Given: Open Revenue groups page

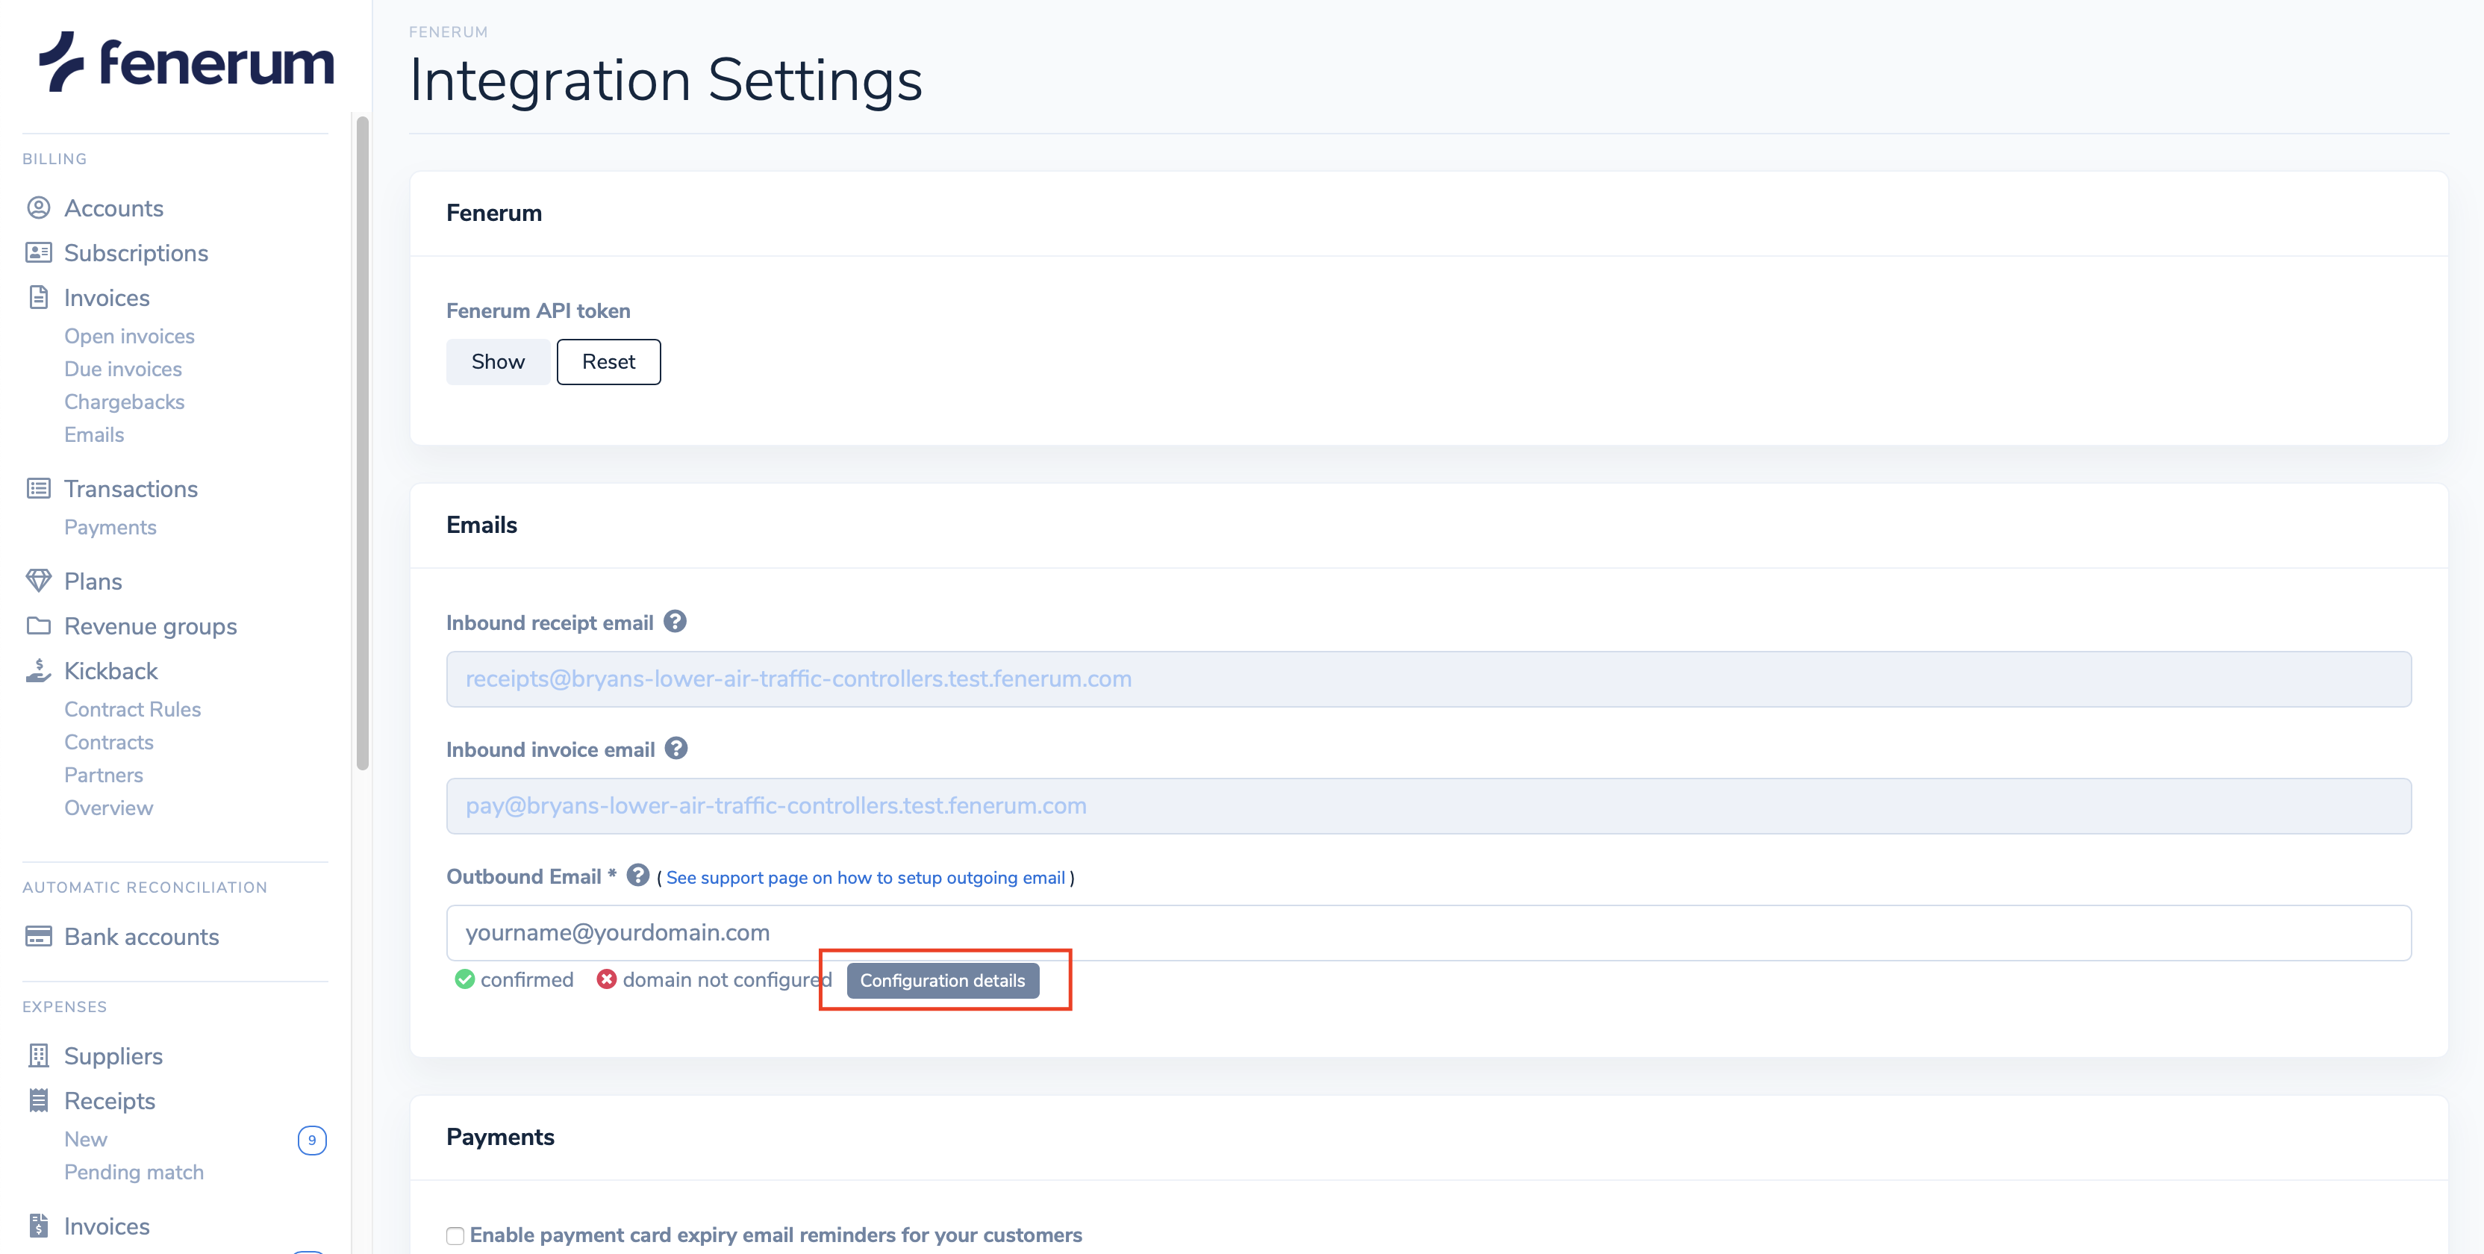Looking at the screenshot, I should (151, 626).
